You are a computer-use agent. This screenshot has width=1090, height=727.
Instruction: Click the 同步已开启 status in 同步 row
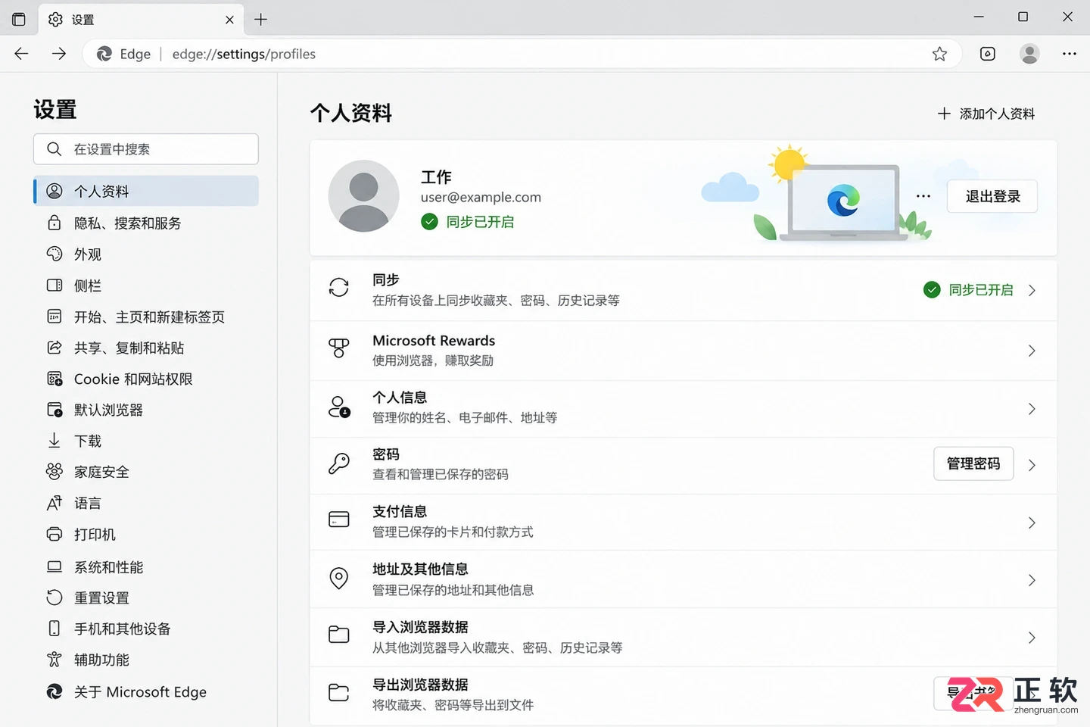[x=968, y=290]
